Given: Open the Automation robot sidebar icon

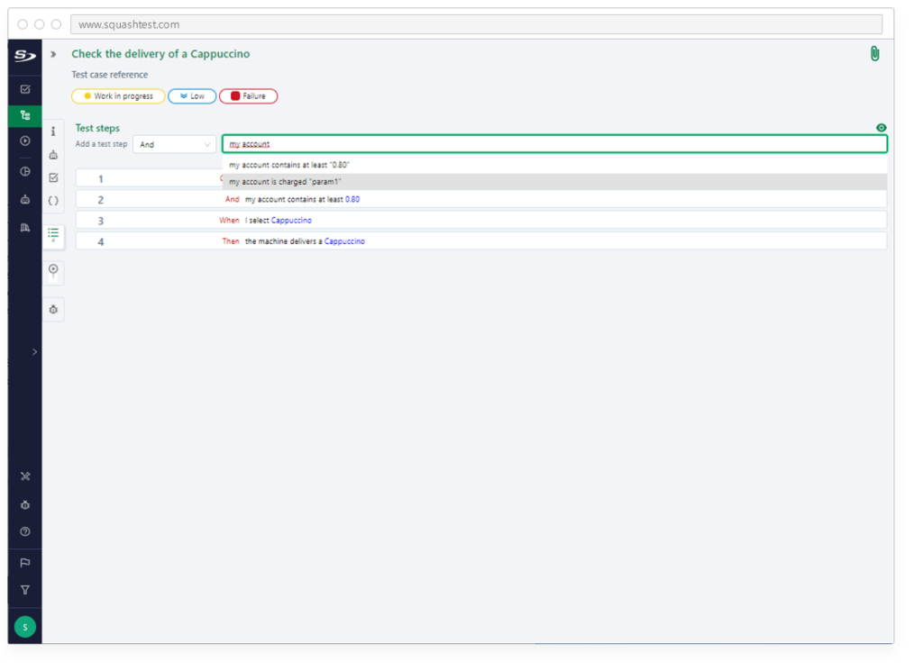Looking at the screenshot, I should pyautogui.click(x=24, y=199).
